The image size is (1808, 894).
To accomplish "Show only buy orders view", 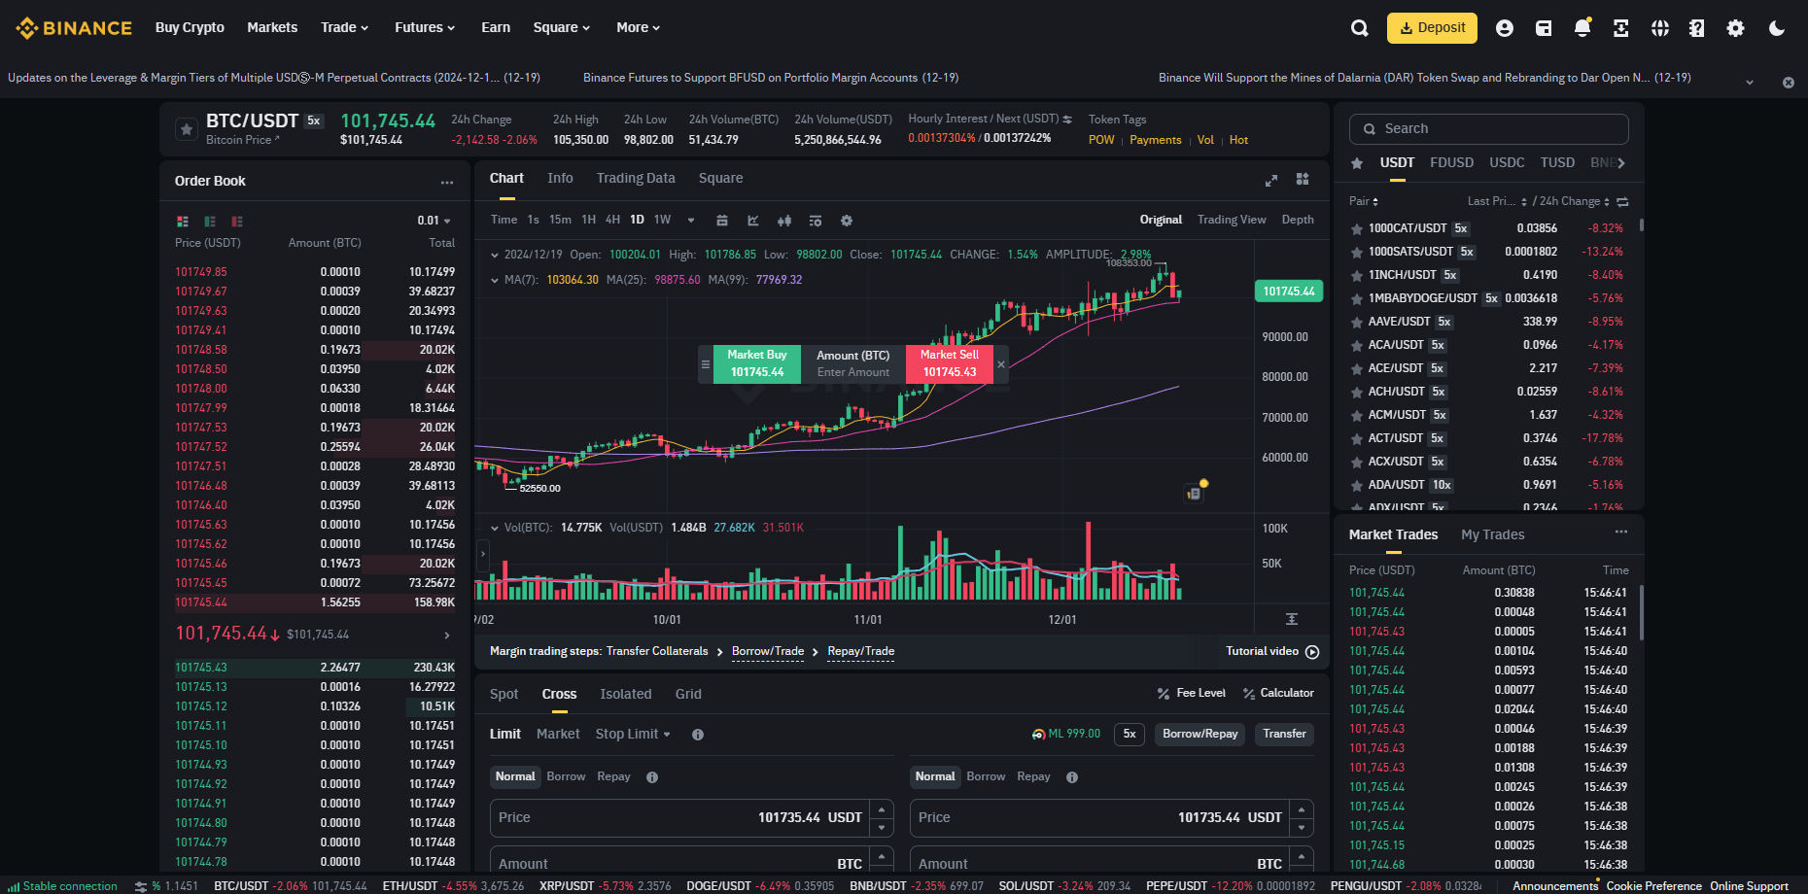I will 210,222.
